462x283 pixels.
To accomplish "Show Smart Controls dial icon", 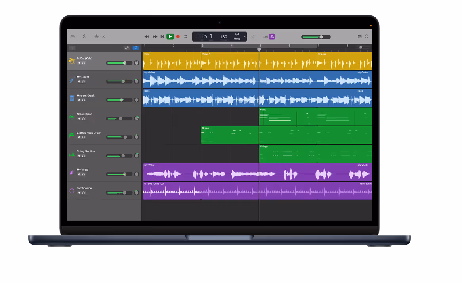I will point(97,36).
